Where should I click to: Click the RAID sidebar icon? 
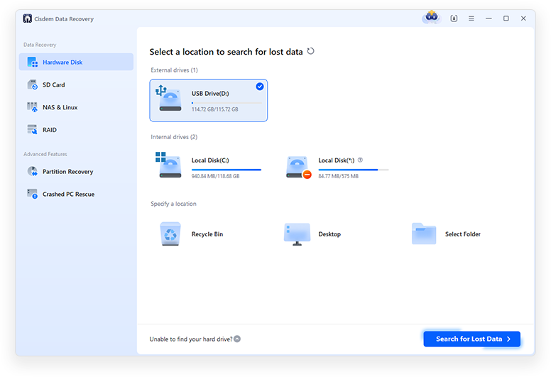coord(33,130)
